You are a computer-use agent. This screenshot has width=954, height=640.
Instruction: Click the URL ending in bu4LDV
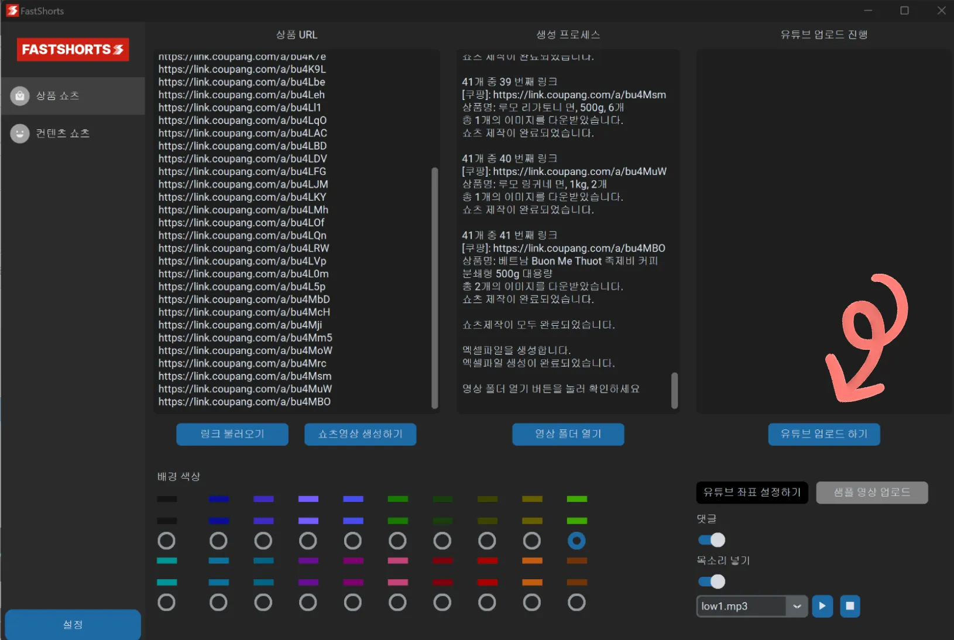243,159
